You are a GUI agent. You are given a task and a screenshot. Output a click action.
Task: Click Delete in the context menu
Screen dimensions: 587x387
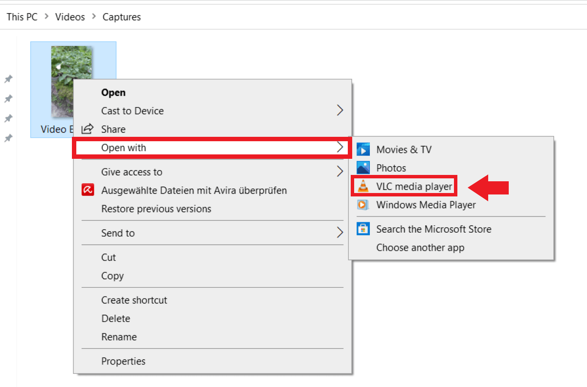115,319
